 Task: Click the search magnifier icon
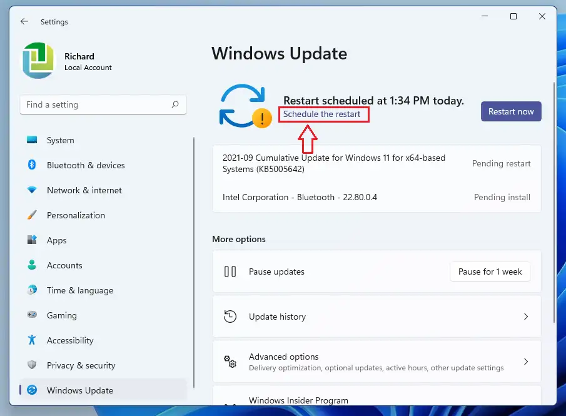175,104
